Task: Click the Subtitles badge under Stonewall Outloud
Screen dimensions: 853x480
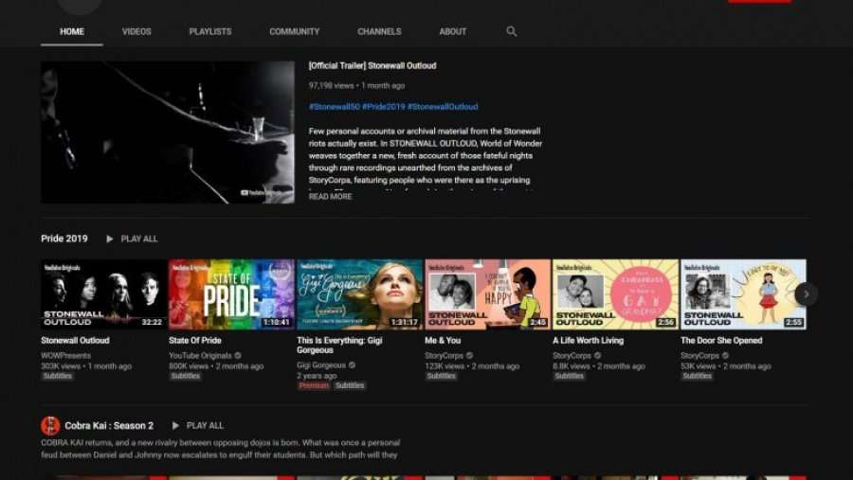Action: click(57, 376)
